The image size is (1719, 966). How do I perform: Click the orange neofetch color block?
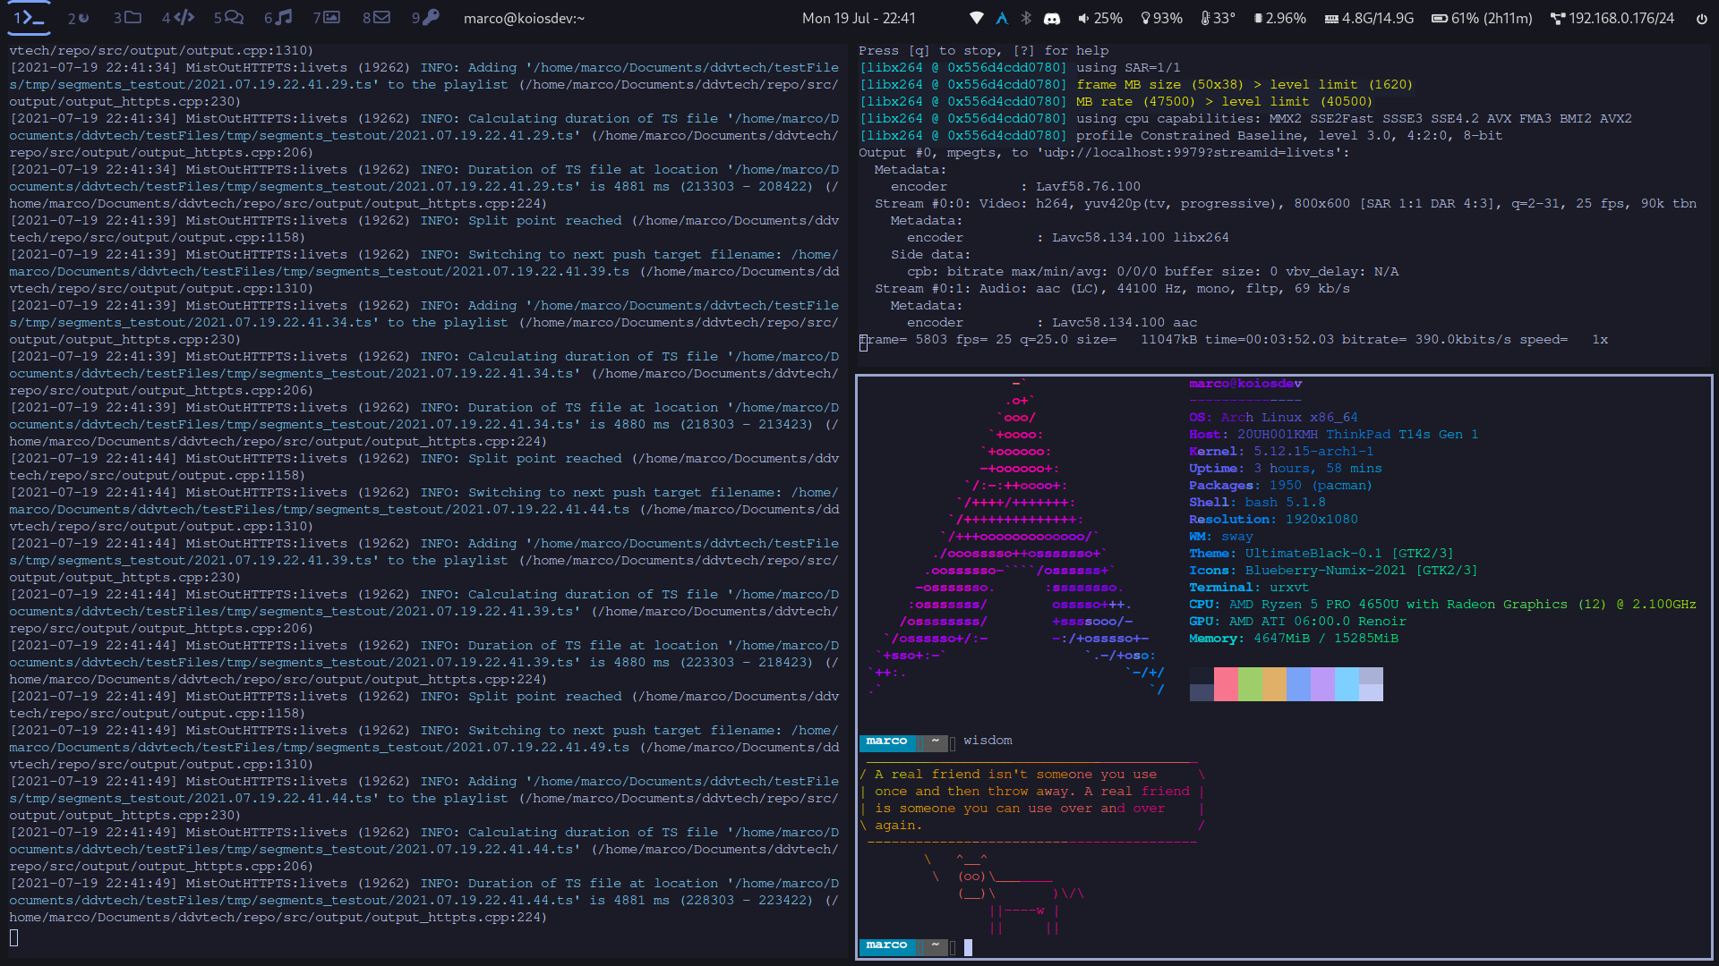click(1274, 684)
